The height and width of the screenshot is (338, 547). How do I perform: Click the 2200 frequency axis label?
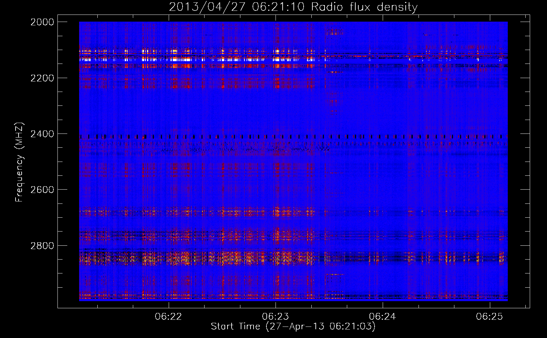[x=42, y=78]
